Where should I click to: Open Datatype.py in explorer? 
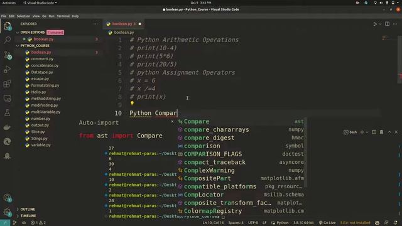(x=42, y=72)
